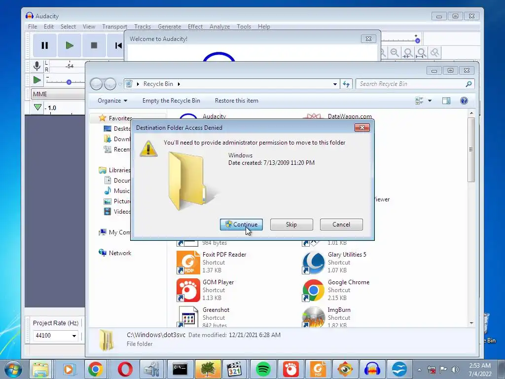Click the change view icon in Explorer

(x=419, y=101)
